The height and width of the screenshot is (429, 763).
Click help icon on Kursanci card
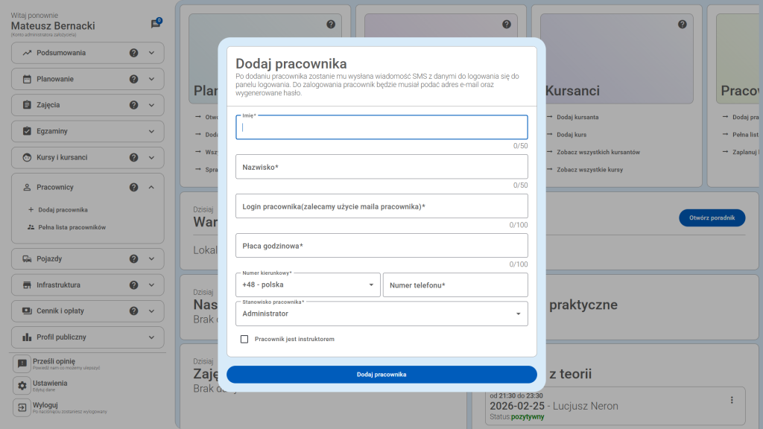pyautogui.click(x=682, y=25)
